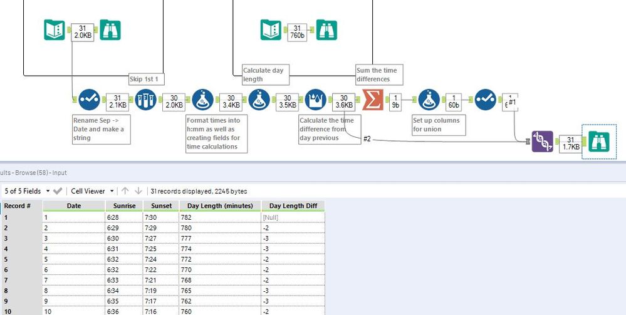Click the Sunset cell 7:25
Screen dimensions: 626x315
[161, 249]
